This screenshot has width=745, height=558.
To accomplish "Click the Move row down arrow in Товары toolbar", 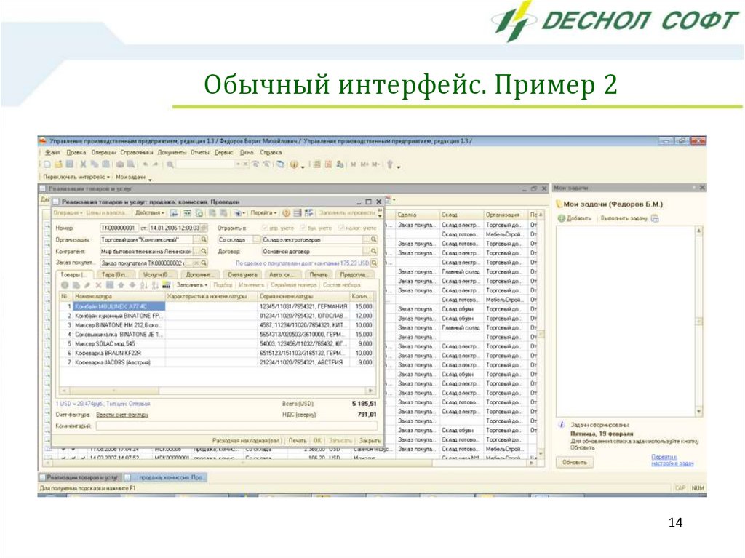I will pos(132,285).
